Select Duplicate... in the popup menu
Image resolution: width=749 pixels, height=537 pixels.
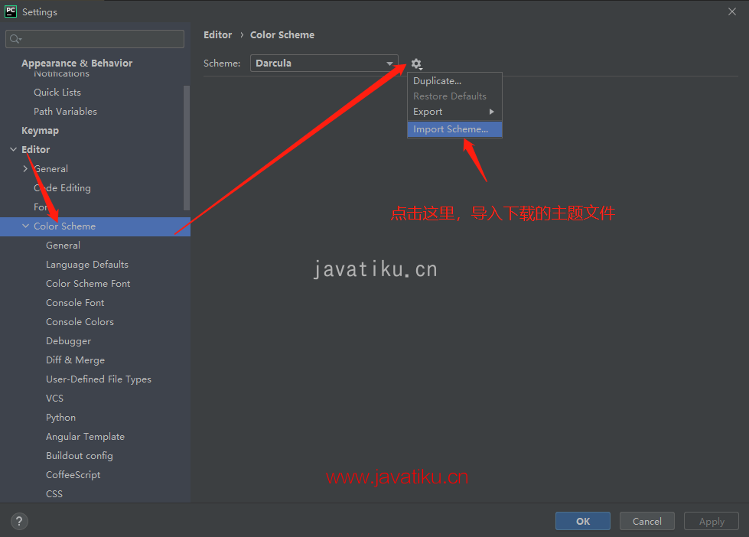(x=437, y=81)
